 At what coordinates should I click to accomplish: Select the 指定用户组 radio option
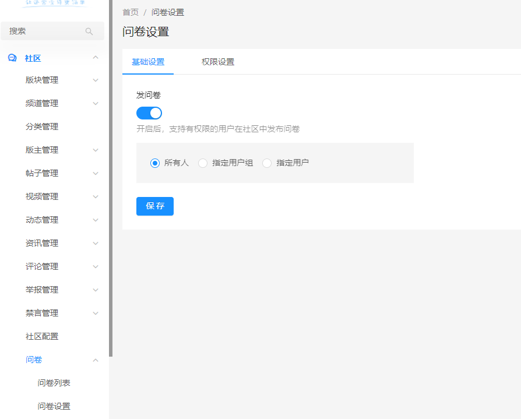[203, 163]
